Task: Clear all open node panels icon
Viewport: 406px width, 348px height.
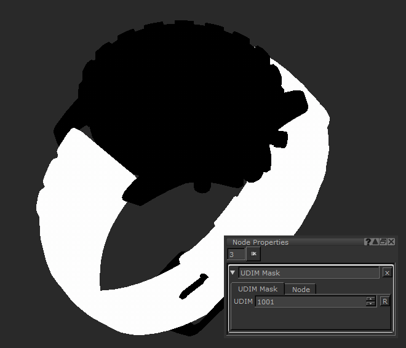Action: click(253, 254)
